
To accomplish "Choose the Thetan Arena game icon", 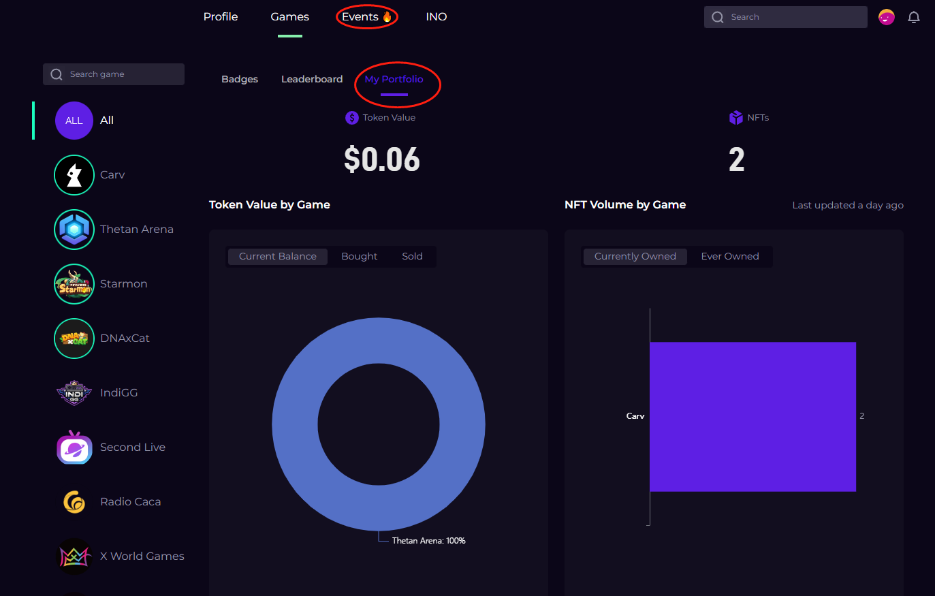I will (x=74, y=230).
